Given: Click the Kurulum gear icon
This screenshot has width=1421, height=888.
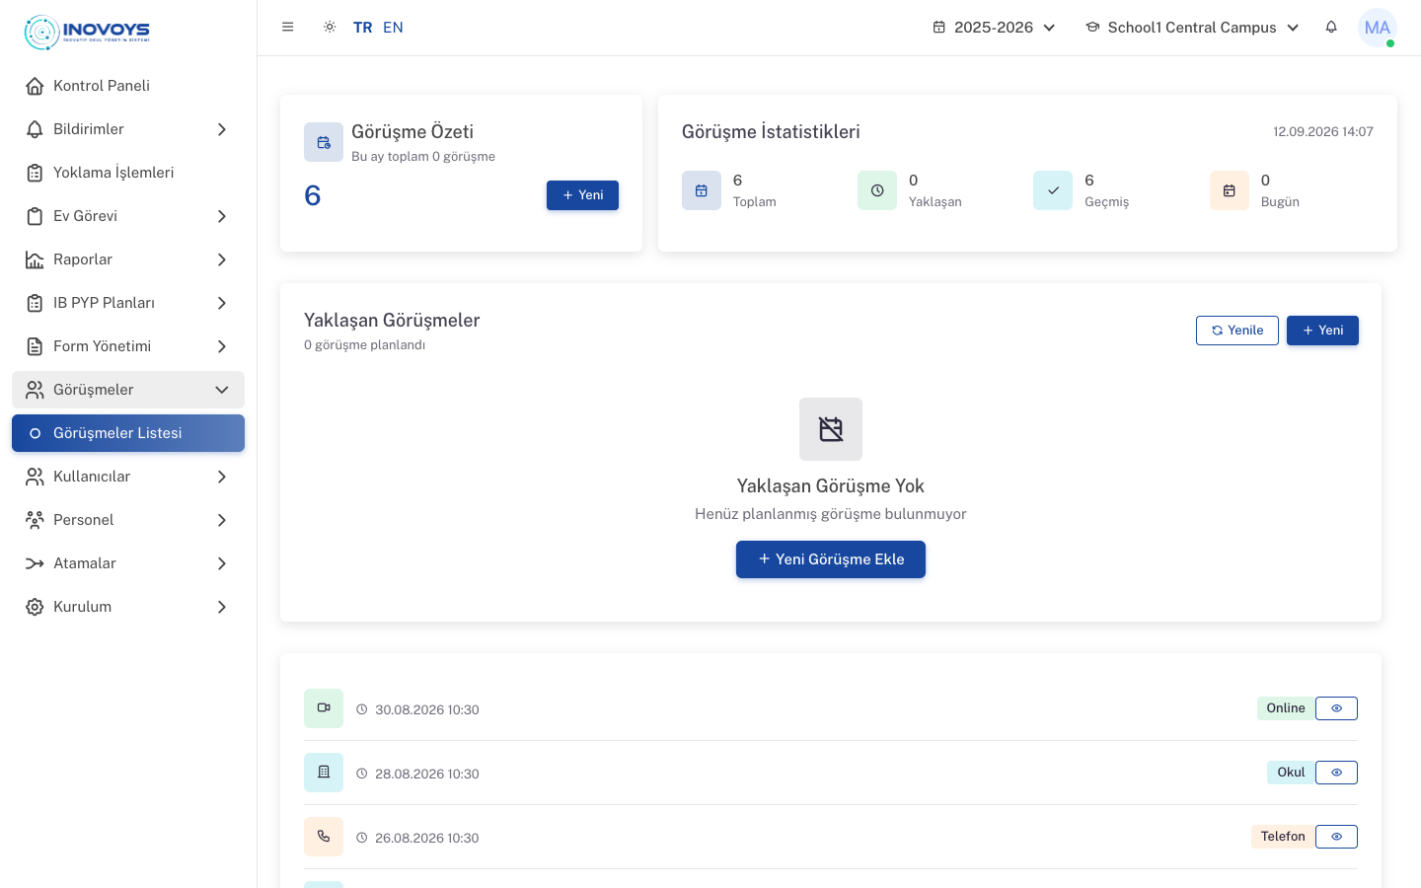Looking at the screenshot, I should point(35,607).
